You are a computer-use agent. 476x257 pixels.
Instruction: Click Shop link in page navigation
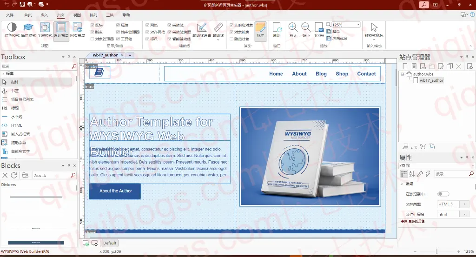(342, 74)
